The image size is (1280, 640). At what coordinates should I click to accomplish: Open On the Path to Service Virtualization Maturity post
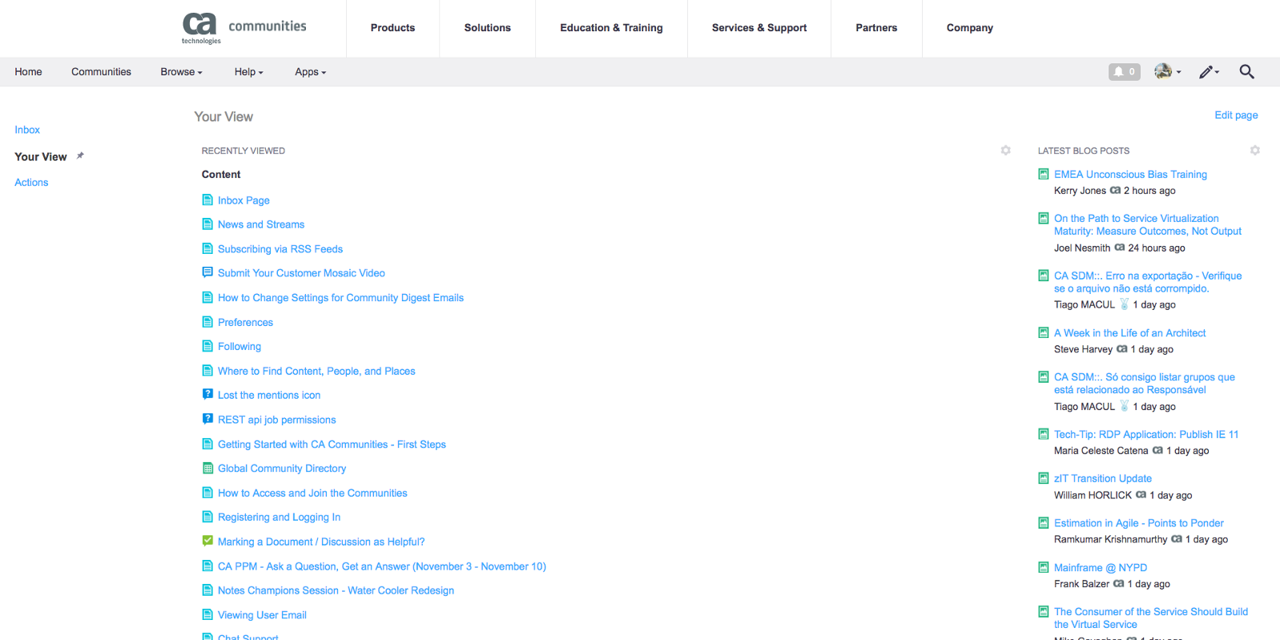[1147, 225]
